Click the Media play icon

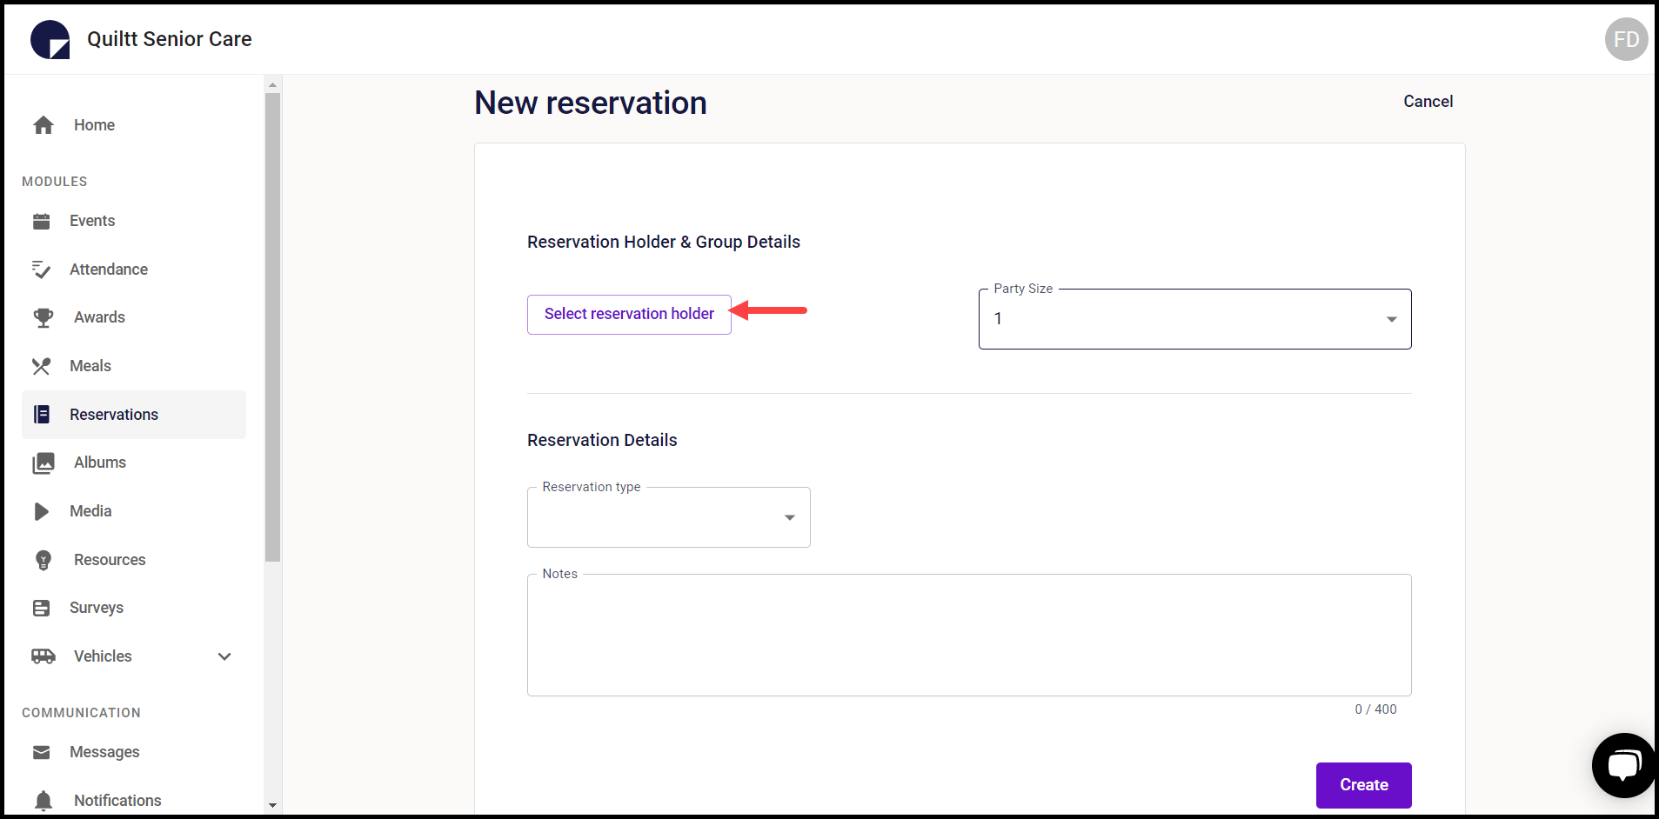coord(41,511)
